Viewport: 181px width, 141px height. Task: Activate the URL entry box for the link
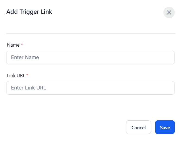[x=90, y=88]
